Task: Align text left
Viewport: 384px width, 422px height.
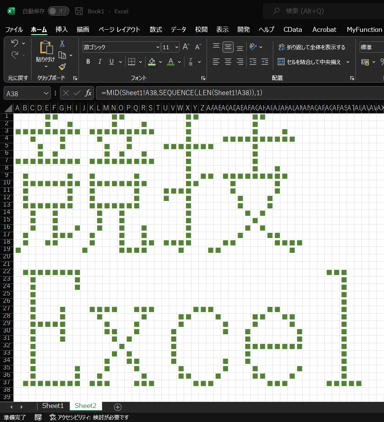Action: point(216,61)
